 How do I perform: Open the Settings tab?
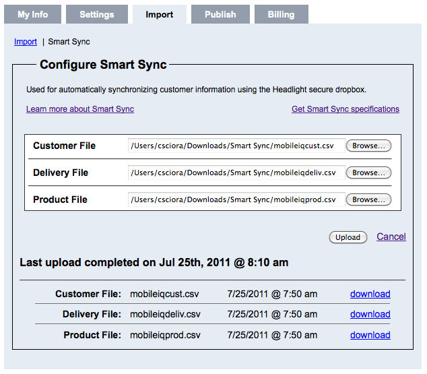96,14
